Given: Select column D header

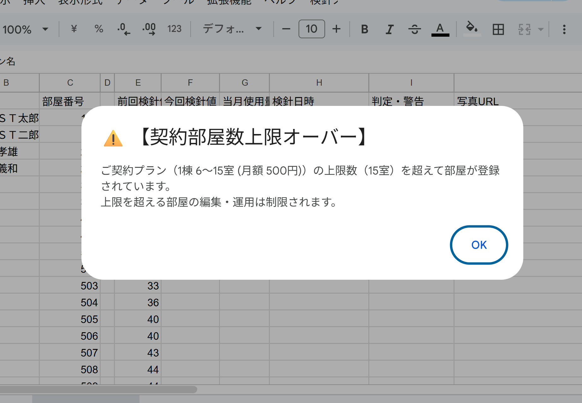Looking at the screenshot, I should [107, 83].
